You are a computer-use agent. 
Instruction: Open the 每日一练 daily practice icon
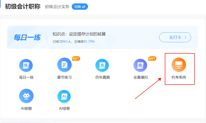point(26,66)
